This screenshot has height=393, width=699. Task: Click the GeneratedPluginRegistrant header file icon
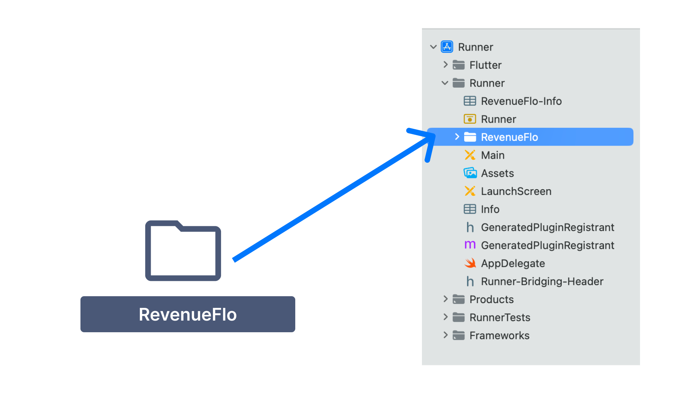pyautogui.click(x=470, y=227)
